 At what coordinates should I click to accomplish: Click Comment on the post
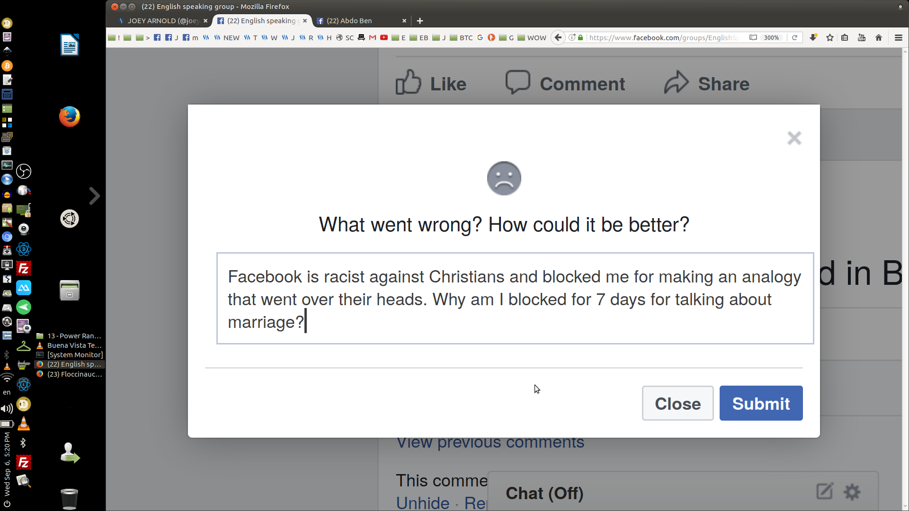[565, 83]
